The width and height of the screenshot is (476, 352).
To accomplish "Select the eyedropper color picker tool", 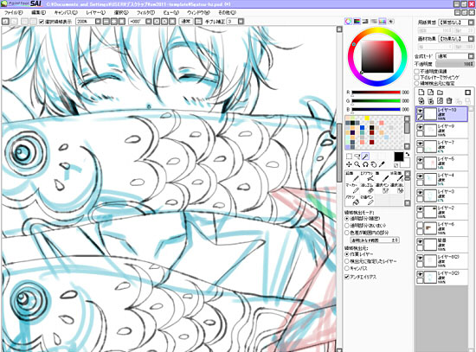I will tap(382, 164).
